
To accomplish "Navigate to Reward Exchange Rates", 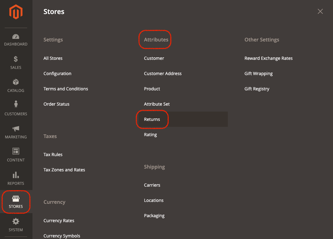I will pyautogui.click(x=268, y=58).
